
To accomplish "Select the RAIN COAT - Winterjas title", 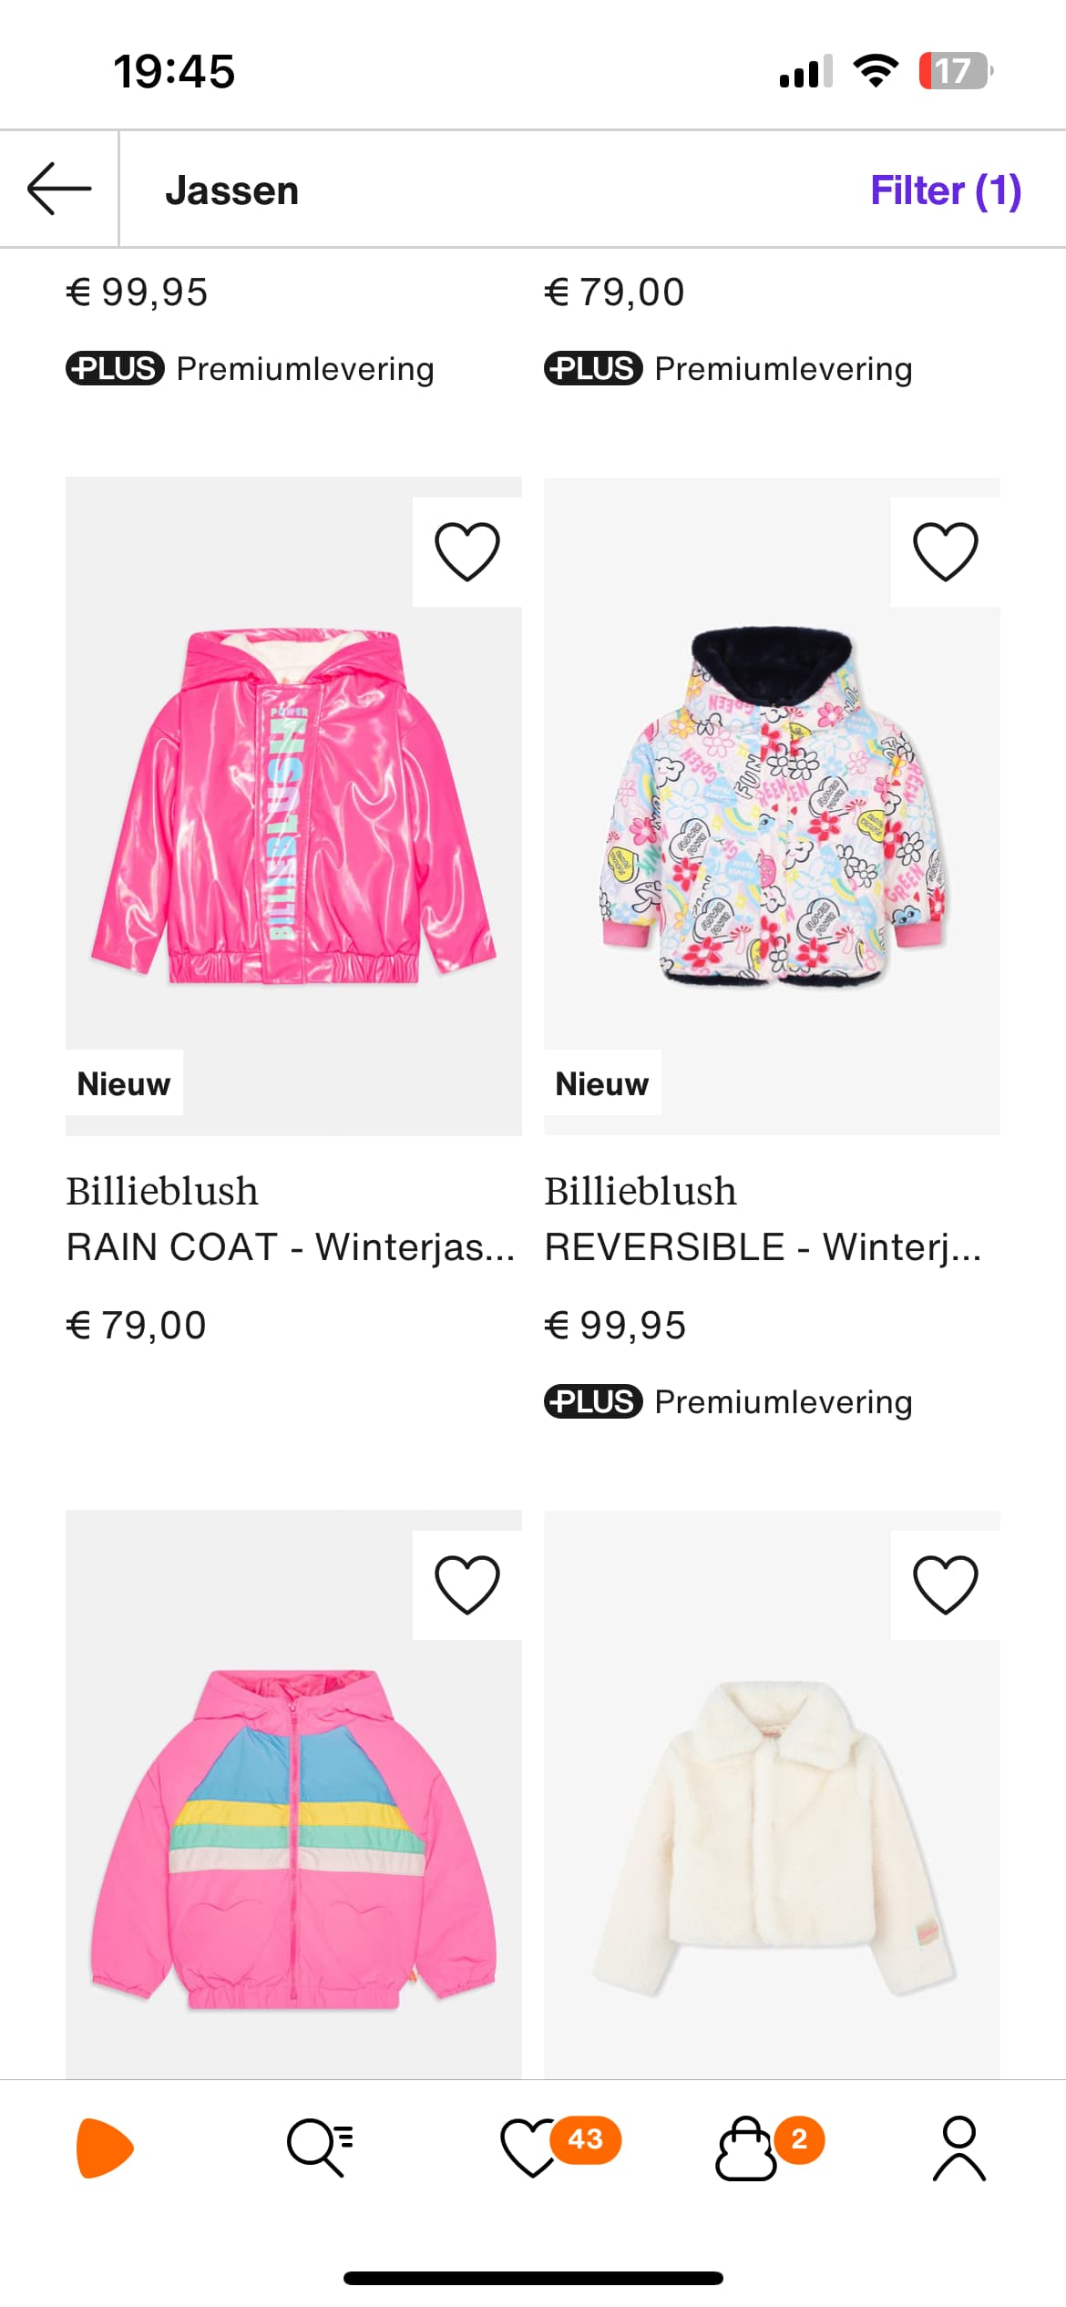I will pyautogui.click(x=291, y=1246).
